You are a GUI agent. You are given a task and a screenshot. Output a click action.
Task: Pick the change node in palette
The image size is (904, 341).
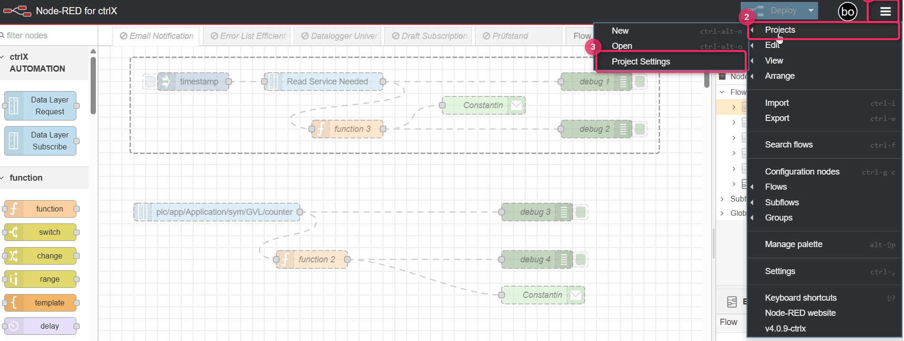40,256
